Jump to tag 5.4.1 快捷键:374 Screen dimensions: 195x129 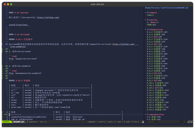[x=156, y=51]
